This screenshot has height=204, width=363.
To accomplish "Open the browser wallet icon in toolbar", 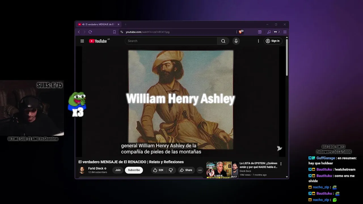I will [259, 32].
